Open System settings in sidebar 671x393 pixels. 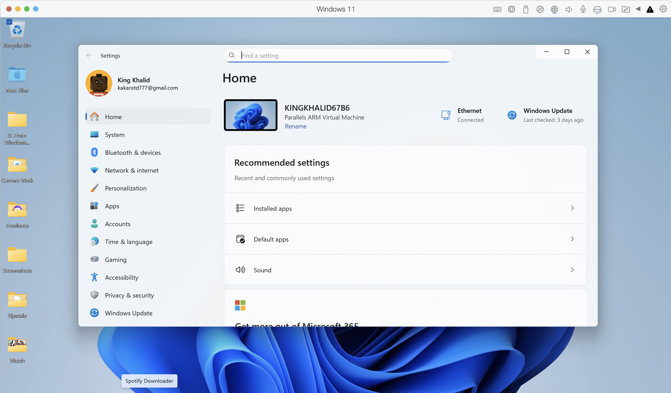(148, 135)
